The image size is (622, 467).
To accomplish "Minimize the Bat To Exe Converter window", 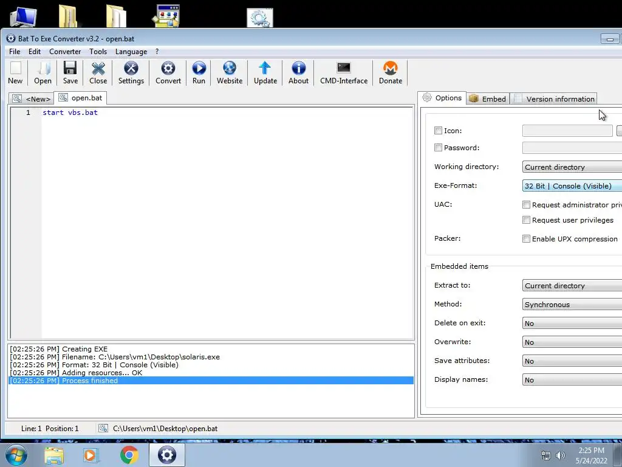I will click(610, 39).
